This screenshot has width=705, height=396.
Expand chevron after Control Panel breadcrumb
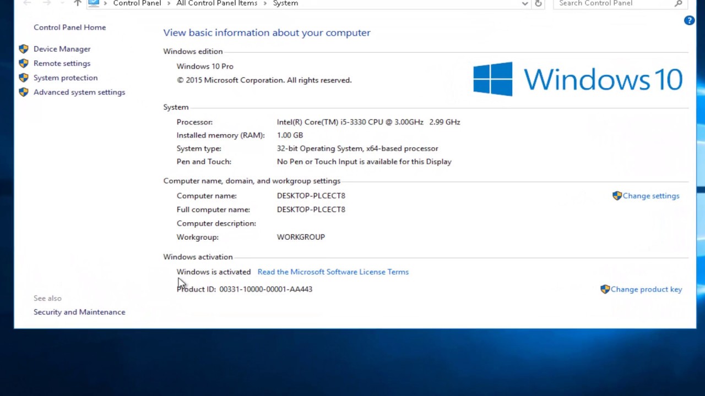(x=169, y=3)
